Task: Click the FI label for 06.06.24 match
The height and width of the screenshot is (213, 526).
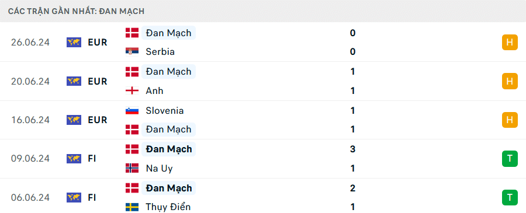Action: 92,197
